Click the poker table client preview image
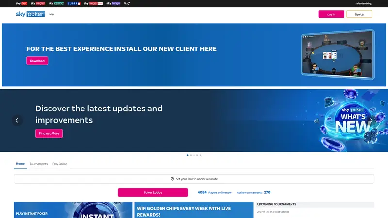 (x=338, y=55)
